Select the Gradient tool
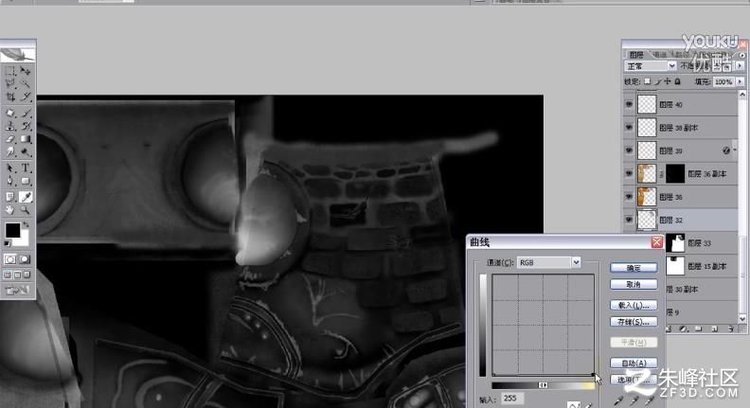Image resolution: width=750 pixels, height=408 pixels. coord(26,139)
